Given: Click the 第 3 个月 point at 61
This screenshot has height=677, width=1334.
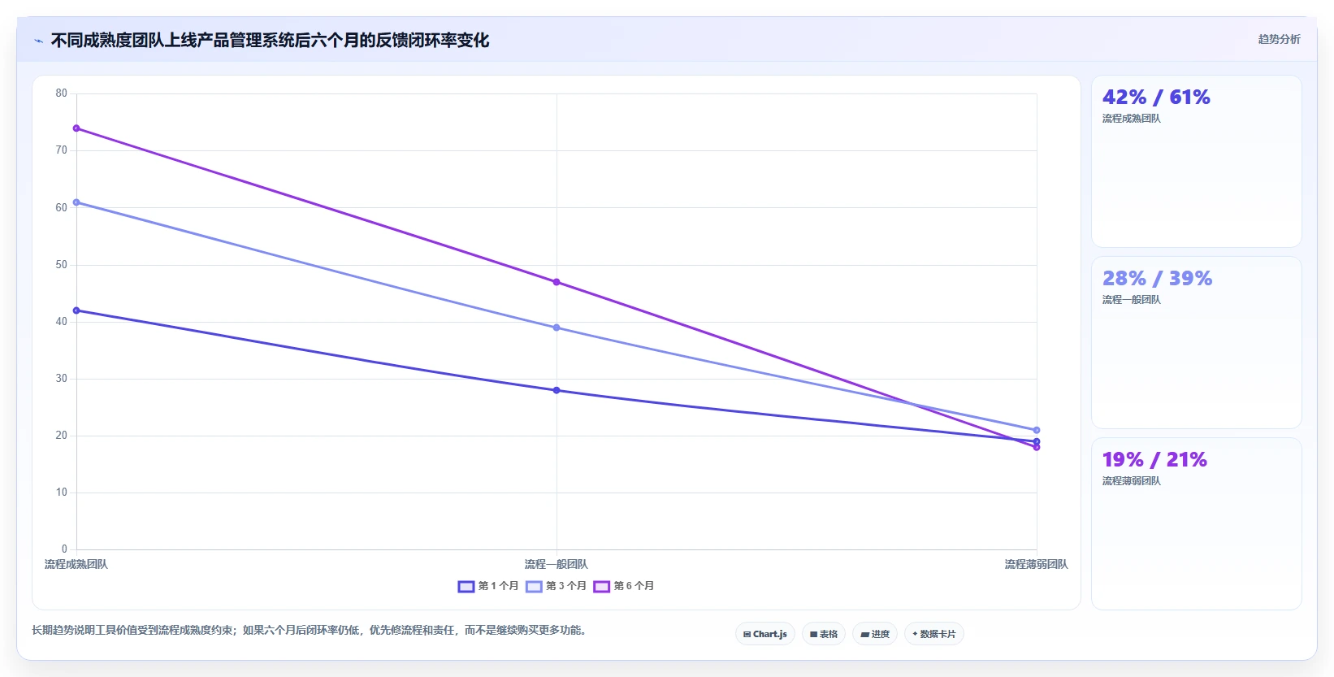Looking at the screenshot, I should (76, 202).
